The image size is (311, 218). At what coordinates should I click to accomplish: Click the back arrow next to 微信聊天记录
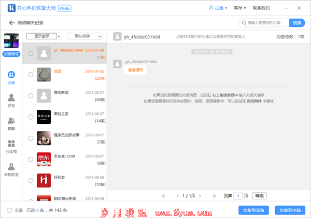[12, 23]
